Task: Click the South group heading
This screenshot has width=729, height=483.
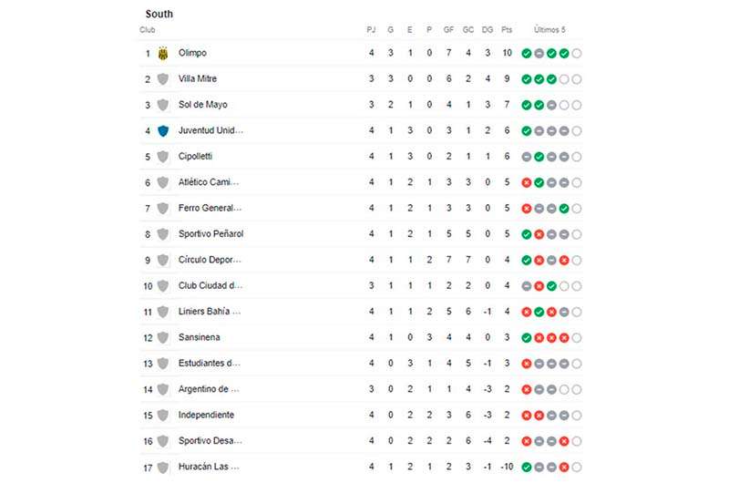Action: pos(159,14)
